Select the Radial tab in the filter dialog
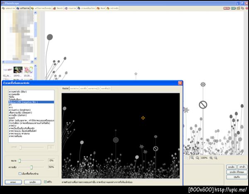249x194 pixels. (x=65, y=89)
